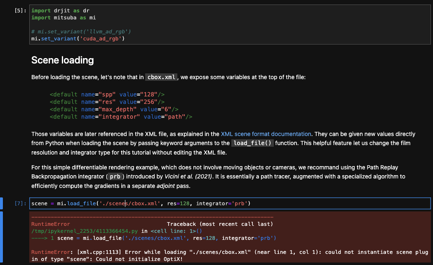433x265 pixels.
Task: Click the inline cbox.xml code snippet
Action: point(162,77)
